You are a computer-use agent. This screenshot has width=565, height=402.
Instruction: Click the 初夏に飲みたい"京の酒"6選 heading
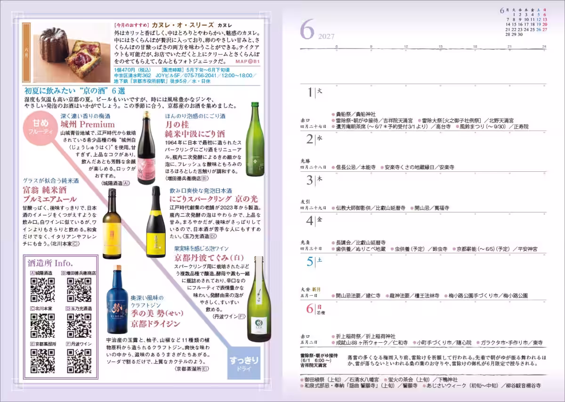point(74,90)
